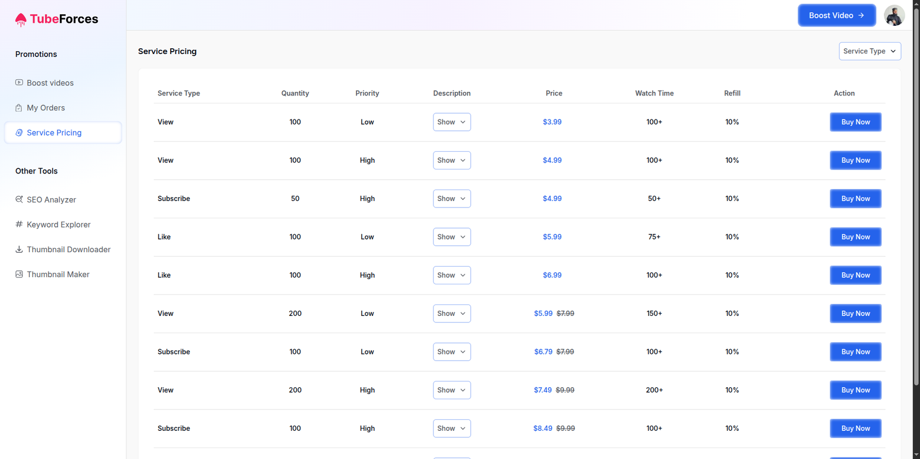Click the TubeForces logo icon

(21, 20)
